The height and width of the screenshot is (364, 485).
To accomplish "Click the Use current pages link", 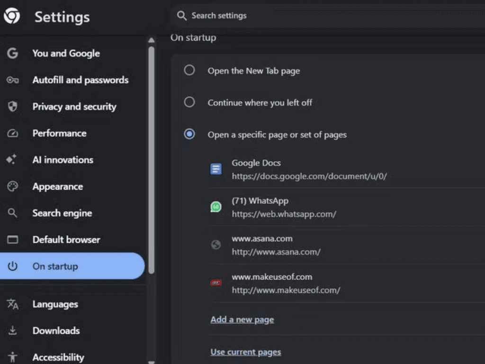I will pos(245,352).
